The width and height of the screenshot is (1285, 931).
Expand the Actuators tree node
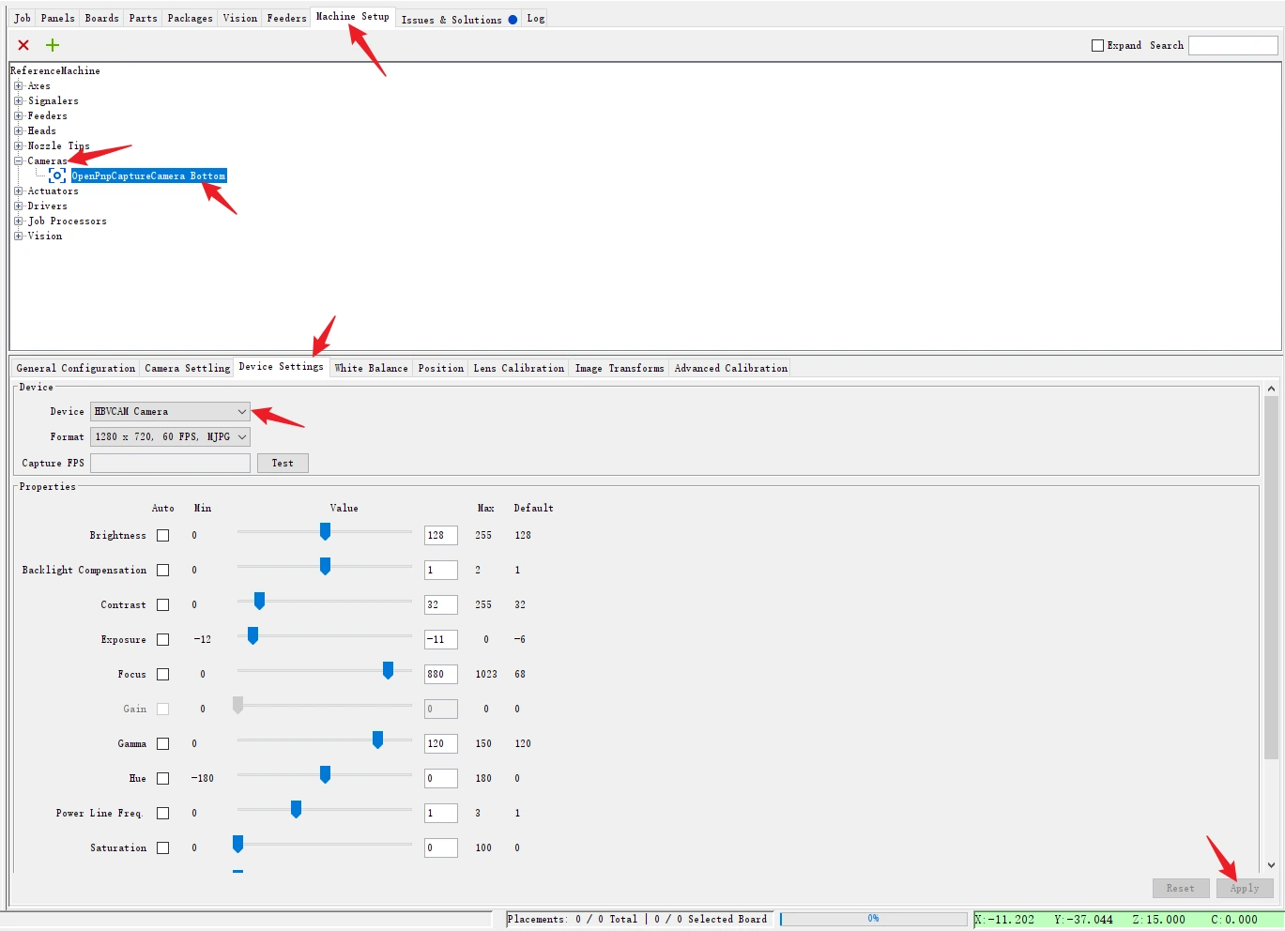(x=18, y=191)
